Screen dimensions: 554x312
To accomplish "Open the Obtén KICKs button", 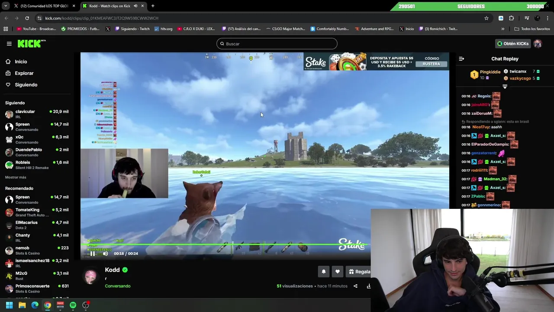I will (x=513, y=44).
